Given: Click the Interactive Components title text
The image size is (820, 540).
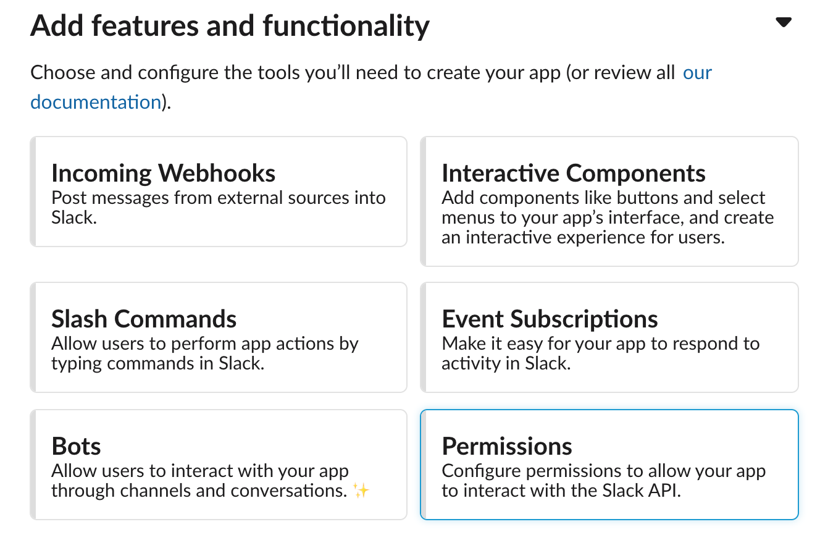Looking at the screenshot, I should (x=573, y=173).
